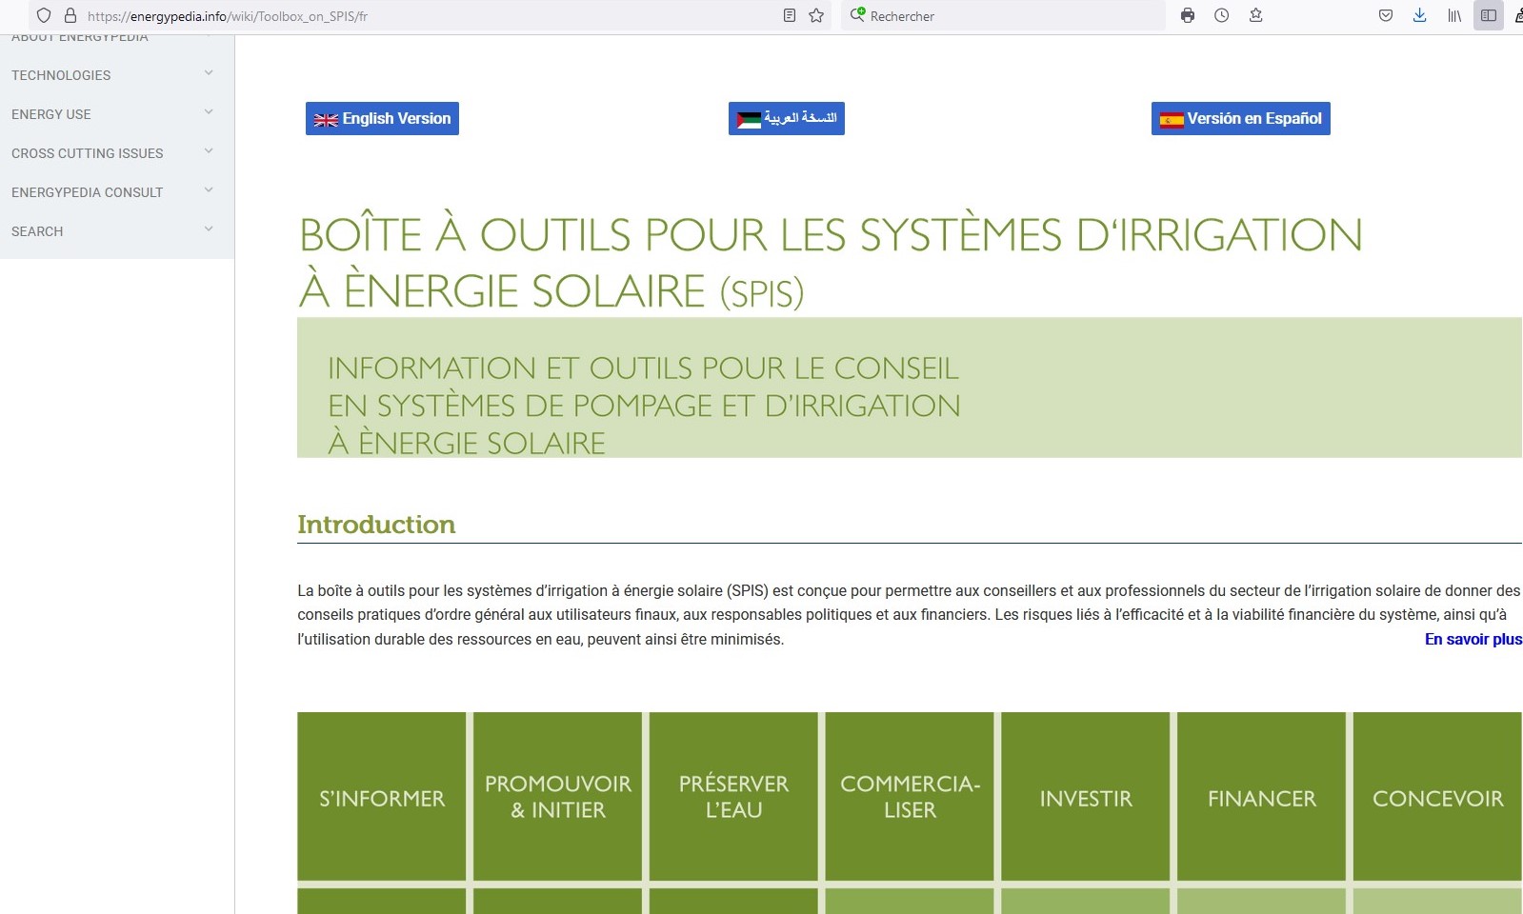Bookmark this page with star icon
This screenshot has width=1523, height=914.
(816, 15)
